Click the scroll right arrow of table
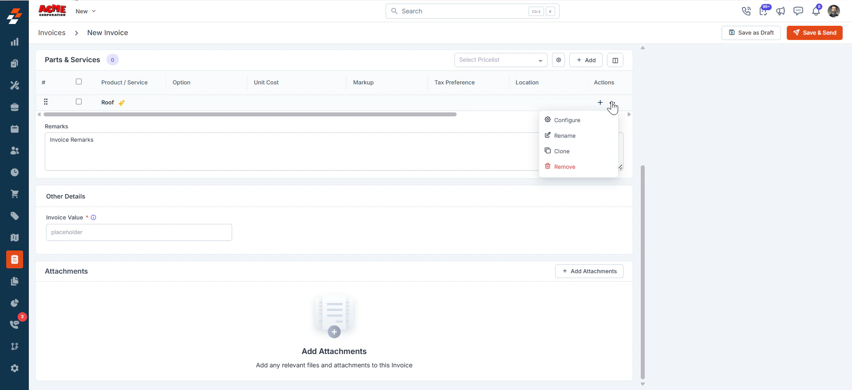The width and height of the screenshot is (852, 390). (629, 115)
